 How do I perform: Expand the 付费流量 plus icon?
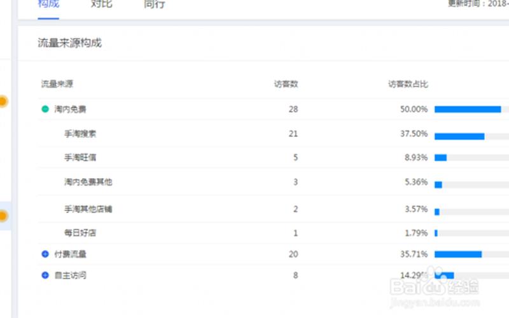(x=45, y=254)
